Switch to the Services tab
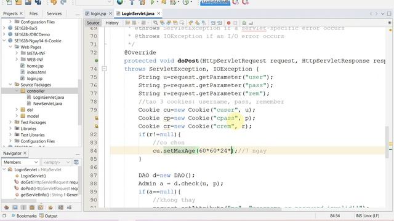Image resolution: width=394 pixels, height=221 pixels. tap(54, 14)
